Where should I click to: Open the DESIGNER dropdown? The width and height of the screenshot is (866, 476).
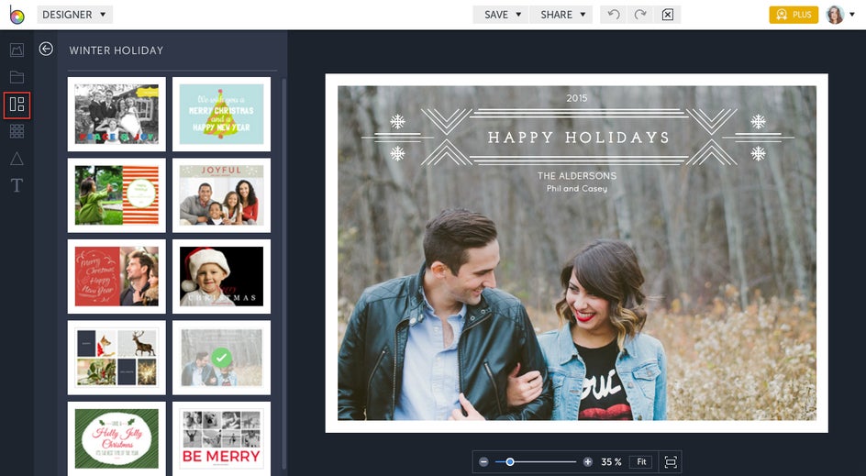pyautogui.click(x=74, y=15)
